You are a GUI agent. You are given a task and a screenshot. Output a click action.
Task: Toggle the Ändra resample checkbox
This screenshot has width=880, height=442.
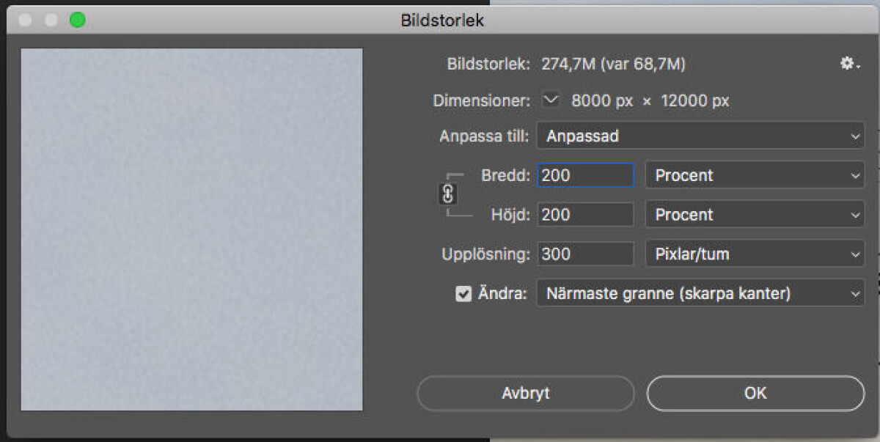click(463, 294)
